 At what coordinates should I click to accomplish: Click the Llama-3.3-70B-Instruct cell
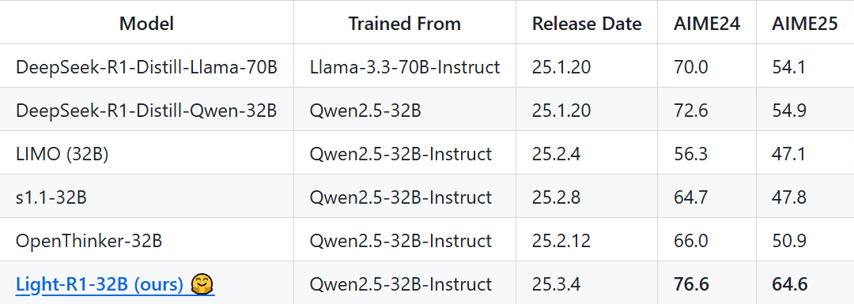tap(405, 67)
